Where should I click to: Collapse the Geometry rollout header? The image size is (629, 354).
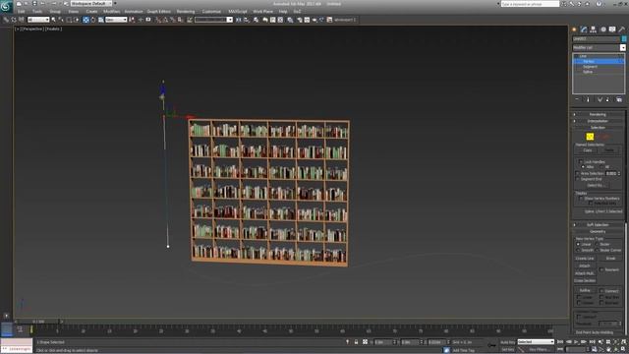point(598,231)
